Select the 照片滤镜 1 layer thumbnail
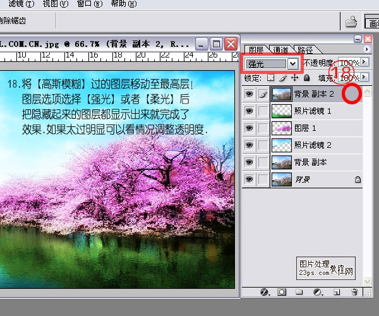 point(282,111)
